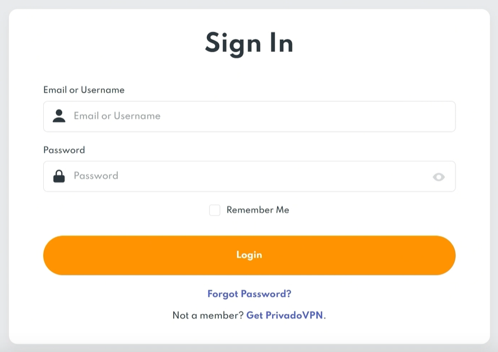
Task: Click the padlock icon in Password field
Action: 59,176
